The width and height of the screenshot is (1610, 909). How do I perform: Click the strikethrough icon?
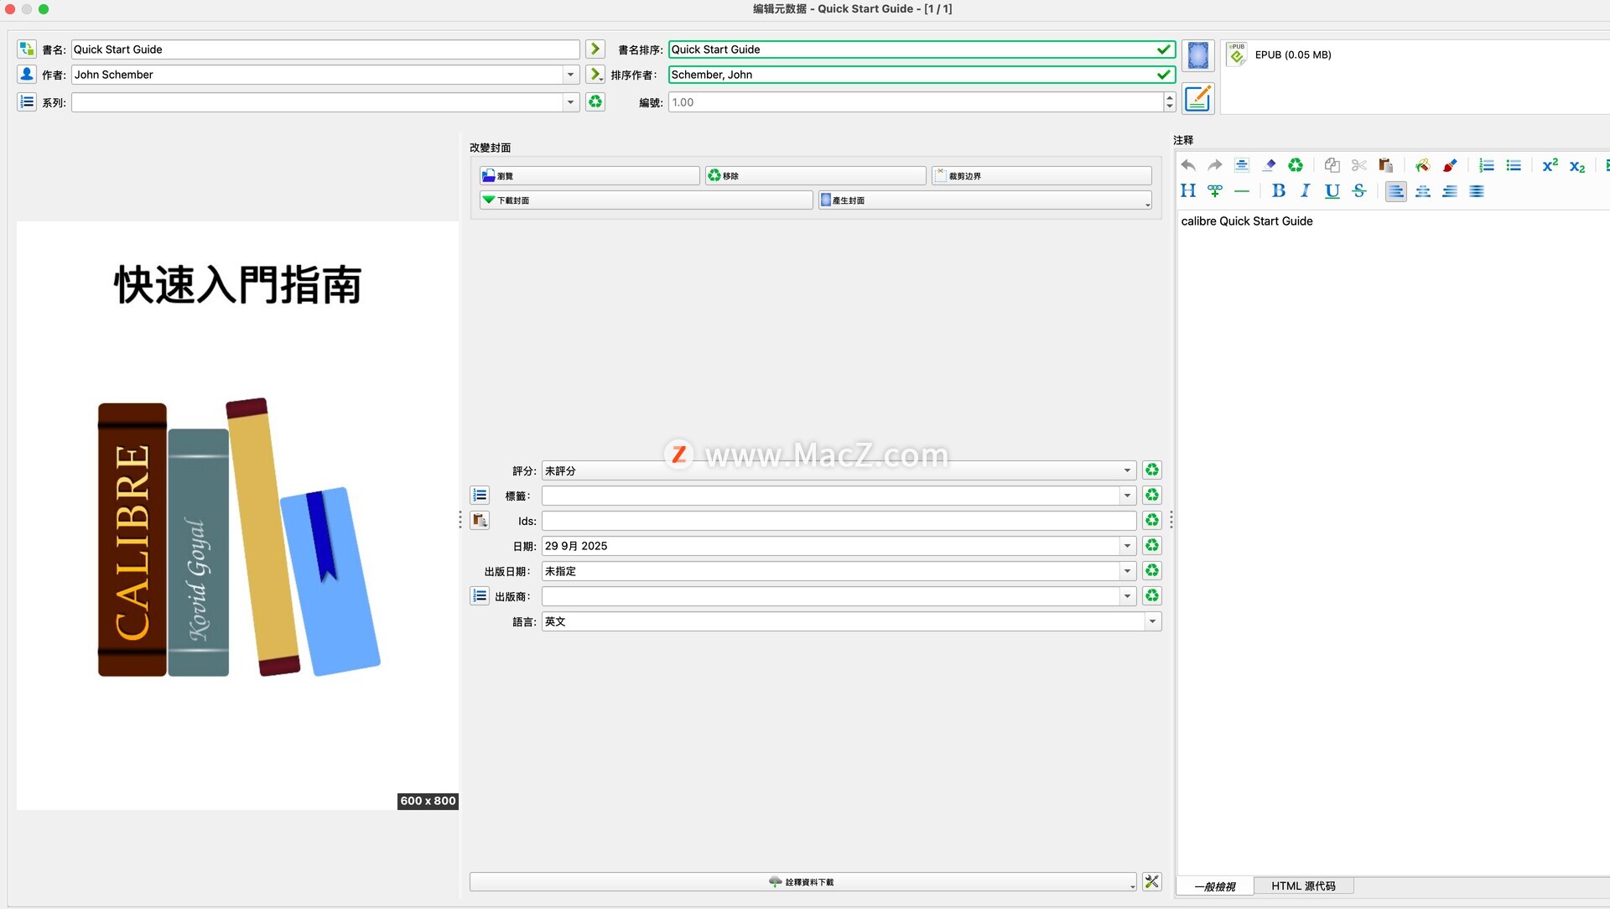[1359, 191]
